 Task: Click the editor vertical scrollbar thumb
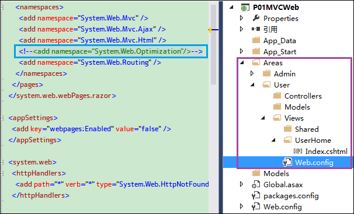tap(213, 44)
